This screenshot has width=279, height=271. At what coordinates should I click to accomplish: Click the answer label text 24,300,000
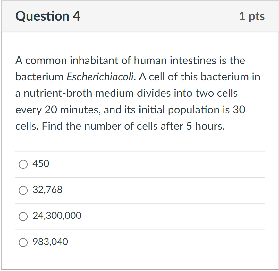57,216
